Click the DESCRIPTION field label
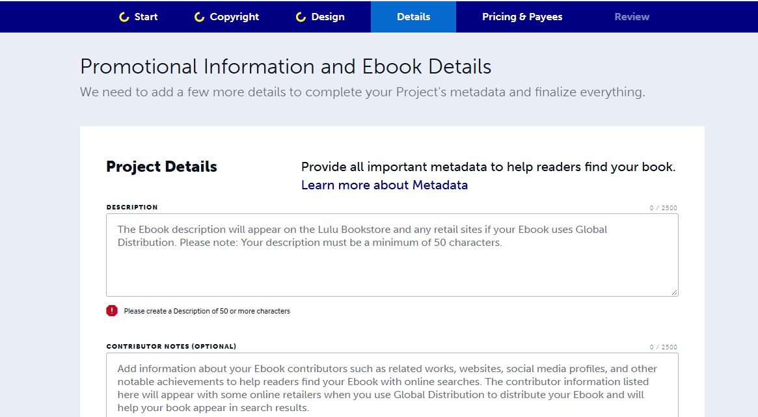The image size is (758, 417). click(x=131, y=207)
